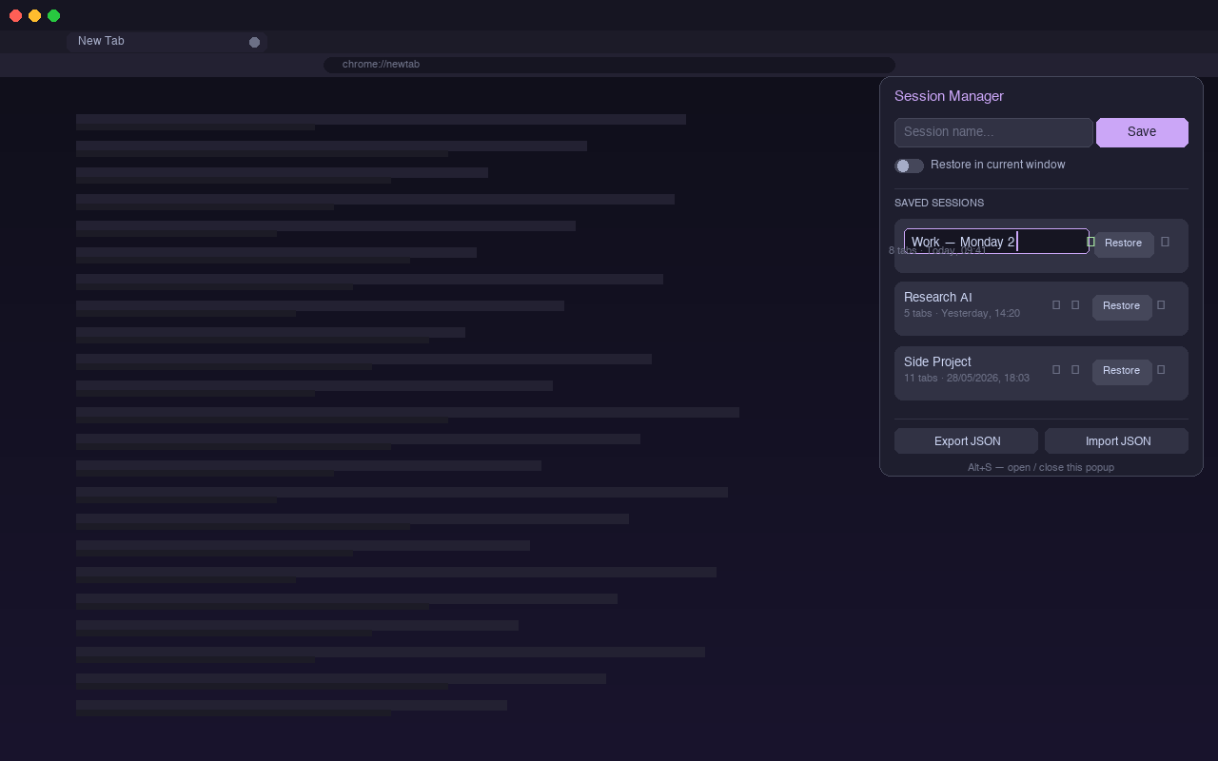Toggle Restore in current window switch
The image size is (1218, 761).
tap(909, 166)
